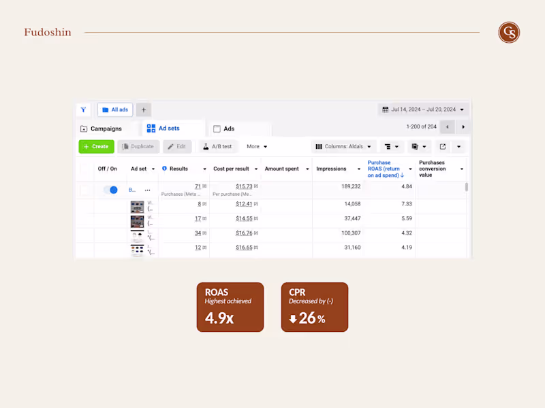The image size is (545, 408).
Task: Click the $16.76 cost value
Action: click(244, 233)
